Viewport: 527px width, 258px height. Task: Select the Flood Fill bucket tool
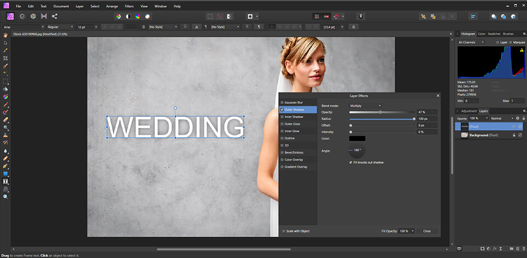(x=5, y=89)
